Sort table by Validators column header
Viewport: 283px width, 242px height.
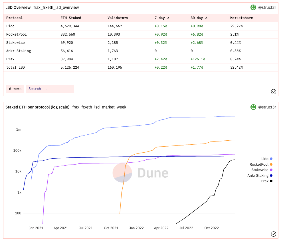tap(118, 18)
